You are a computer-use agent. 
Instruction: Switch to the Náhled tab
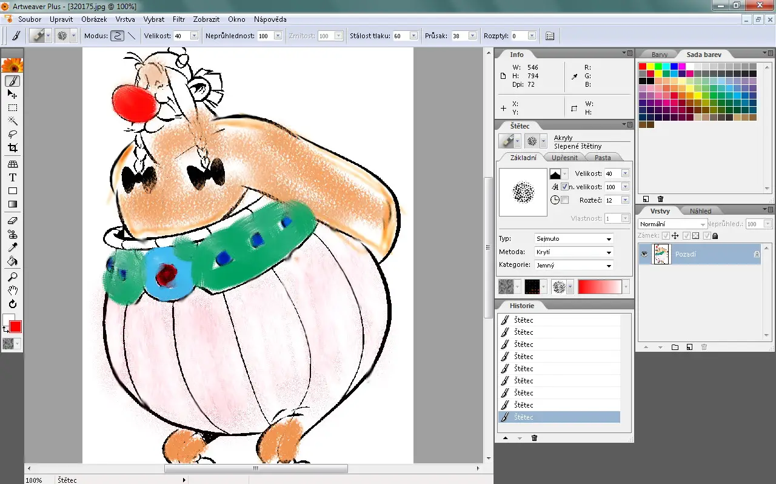point(701,211)
